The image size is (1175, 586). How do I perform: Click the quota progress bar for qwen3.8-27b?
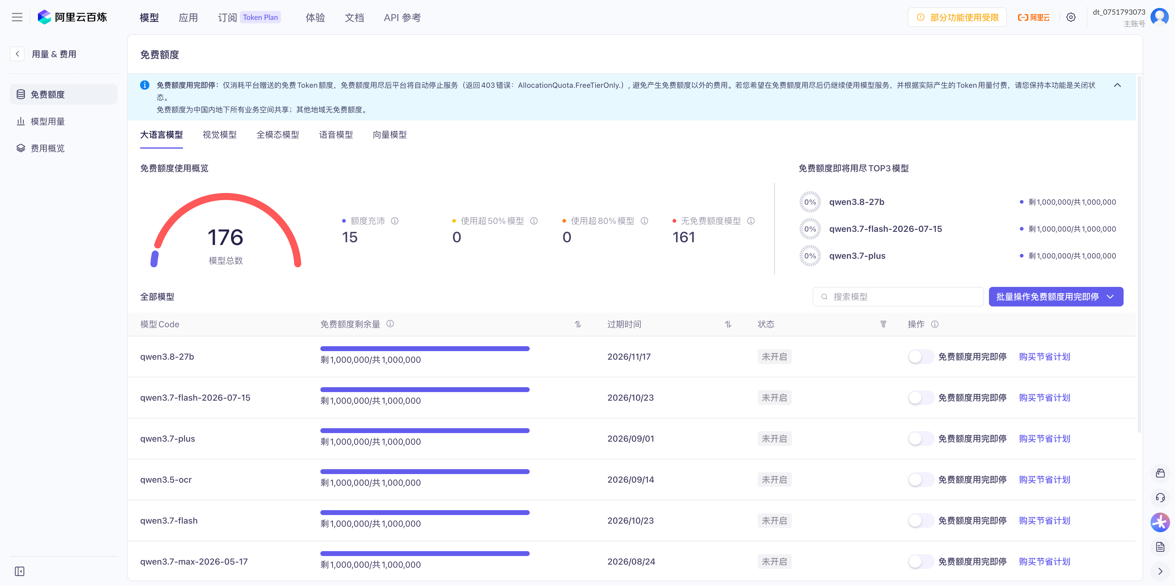(x=425, y=349)
